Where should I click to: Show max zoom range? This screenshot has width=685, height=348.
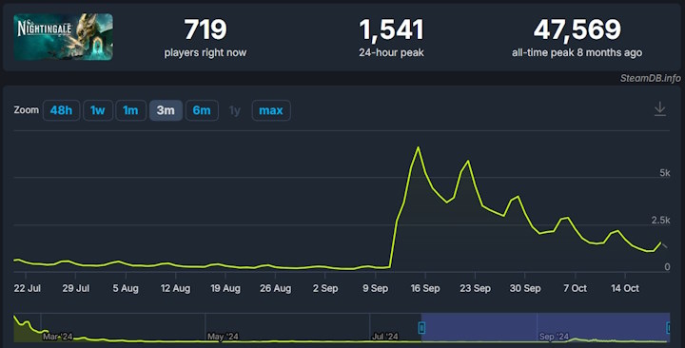click(x=271, y=110)
